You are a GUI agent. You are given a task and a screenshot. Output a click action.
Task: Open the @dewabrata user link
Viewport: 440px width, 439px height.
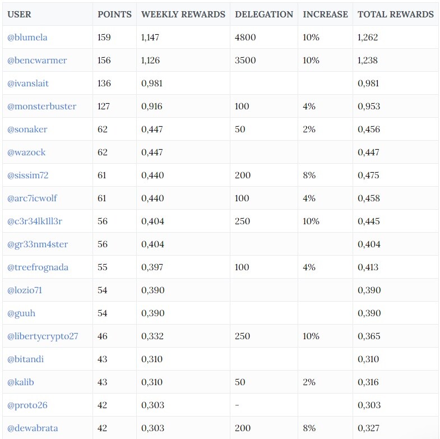point(33,428)
